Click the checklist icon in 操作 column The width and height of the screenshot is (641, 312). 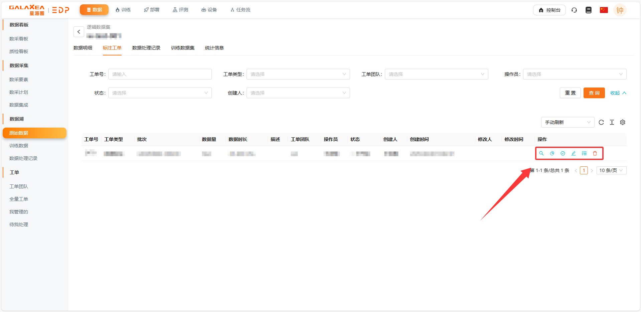[x=584, y=153]
